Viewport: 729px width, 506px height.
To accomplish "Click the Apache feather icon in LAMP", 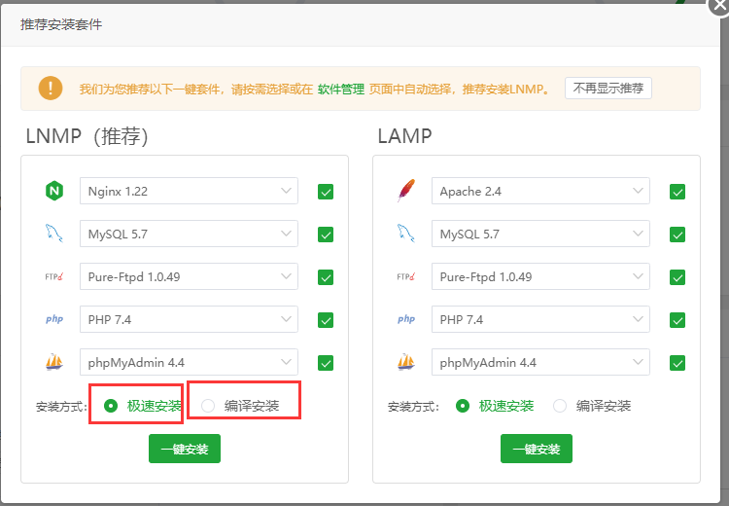I will (406, 191).
